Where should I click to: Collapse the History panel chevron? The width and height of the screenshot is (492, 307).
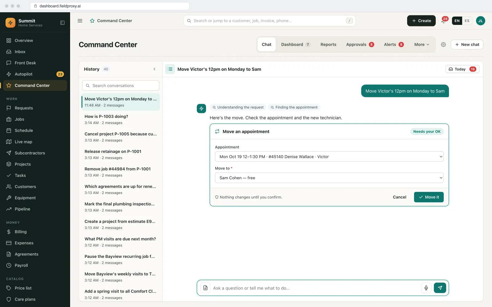[154, 69]
